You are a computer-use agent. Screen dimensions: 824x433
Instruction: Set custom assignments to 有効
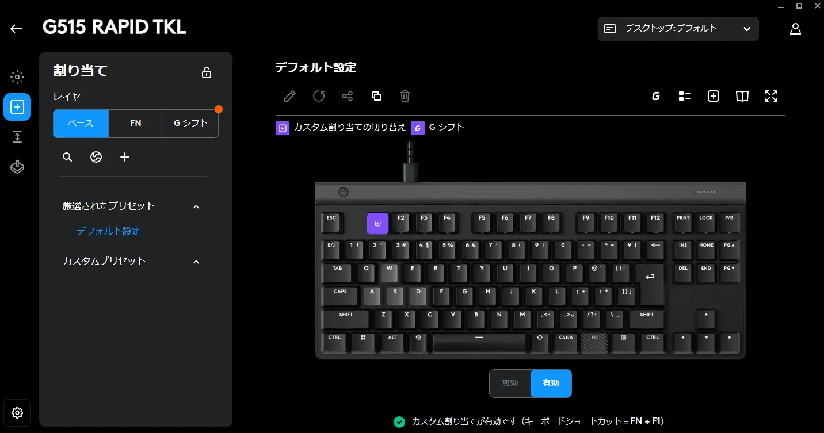pyautogui.click(x=551, y=383)
